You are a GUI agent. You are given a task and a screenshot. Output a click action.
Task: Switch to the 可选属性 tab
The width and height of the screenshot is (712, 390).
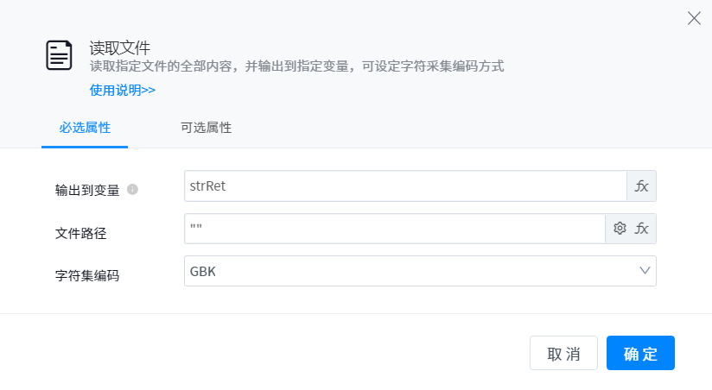click(206, 128)
